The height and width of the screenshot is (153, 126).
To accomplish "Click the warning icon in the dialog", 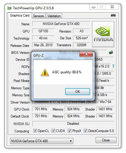I will tap(45, 72).
